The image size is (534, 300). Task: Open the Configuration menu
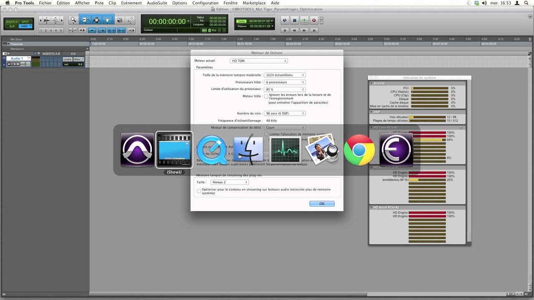(x=205, y=3)
